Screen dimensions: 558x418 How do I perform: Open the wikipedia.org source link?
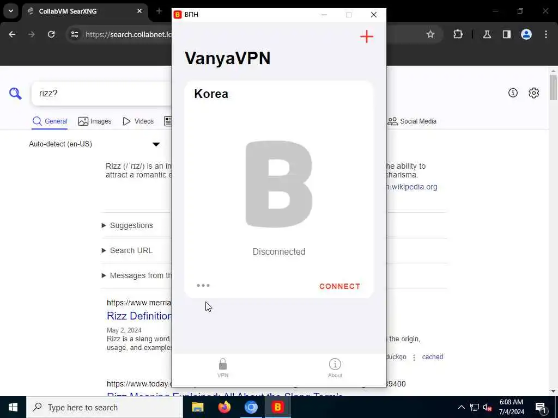[412, 187]
